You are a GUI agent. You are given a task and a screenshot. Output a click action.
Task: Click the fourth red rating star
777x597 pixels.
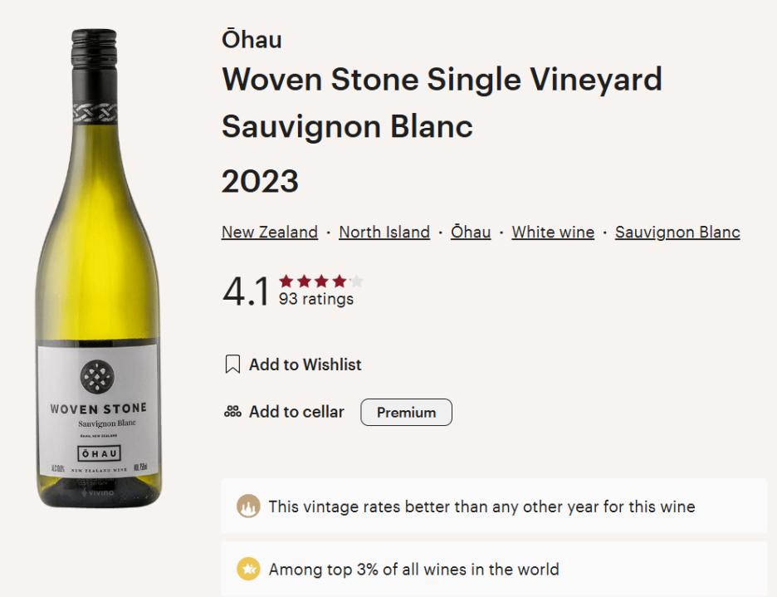coord(340,281)
